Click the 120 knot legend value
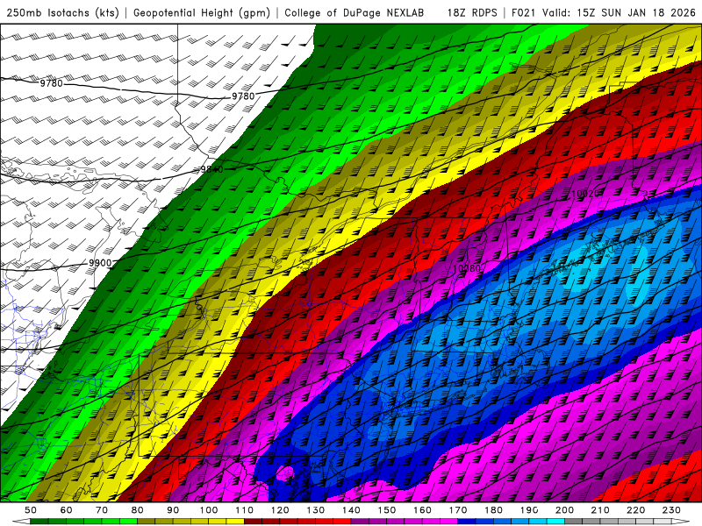The height and width of the screenshot is (526, 702). pos(280,510)
